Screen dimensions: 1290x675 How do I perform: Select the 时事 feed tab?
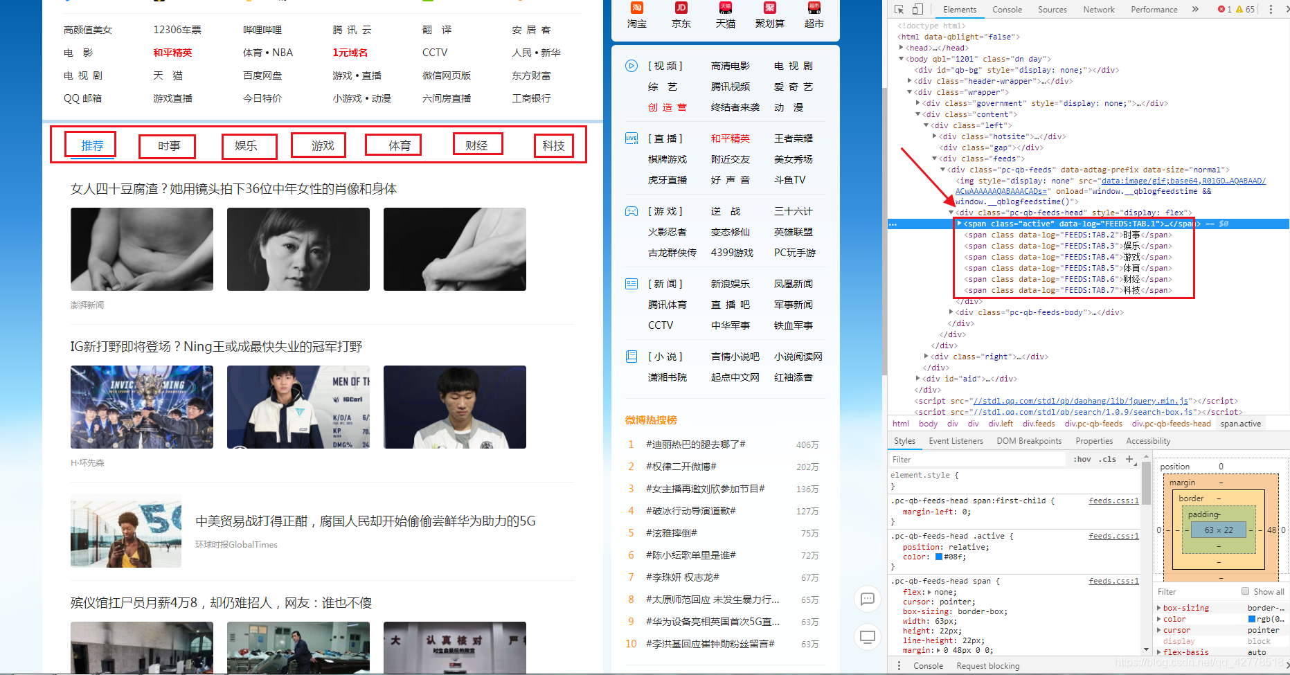point(168,146)
